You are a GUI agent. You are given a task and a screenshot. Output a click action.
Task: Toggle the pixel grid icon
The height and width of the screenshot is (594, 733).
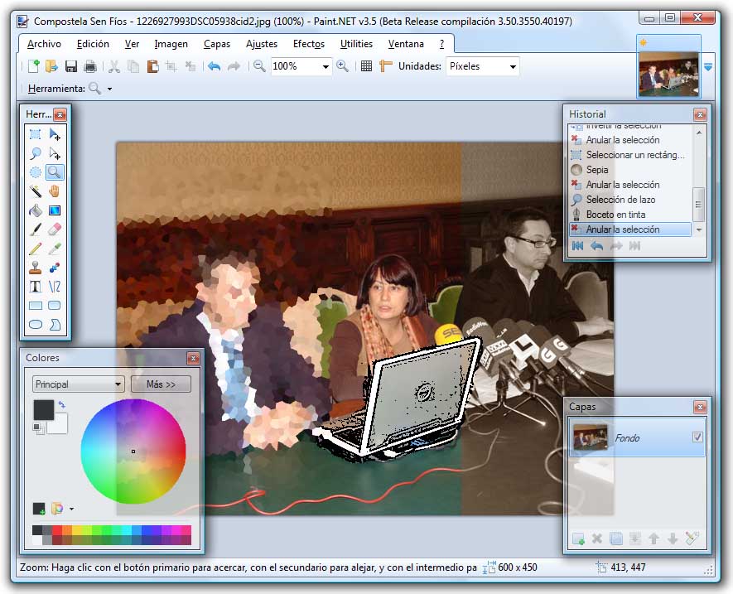tap(366, 66)
